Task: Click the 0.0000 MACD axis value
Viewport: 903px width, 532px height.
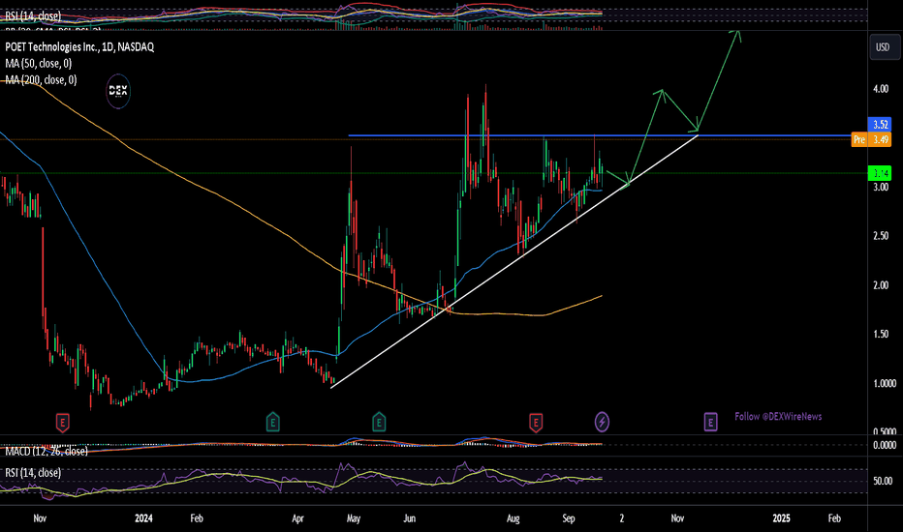Action: (x=884, y=445)
